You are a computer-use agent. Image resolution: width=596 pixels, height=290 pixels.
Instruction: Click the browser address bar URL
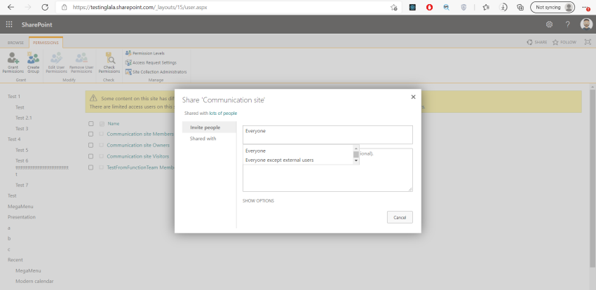tap(140, 7)
